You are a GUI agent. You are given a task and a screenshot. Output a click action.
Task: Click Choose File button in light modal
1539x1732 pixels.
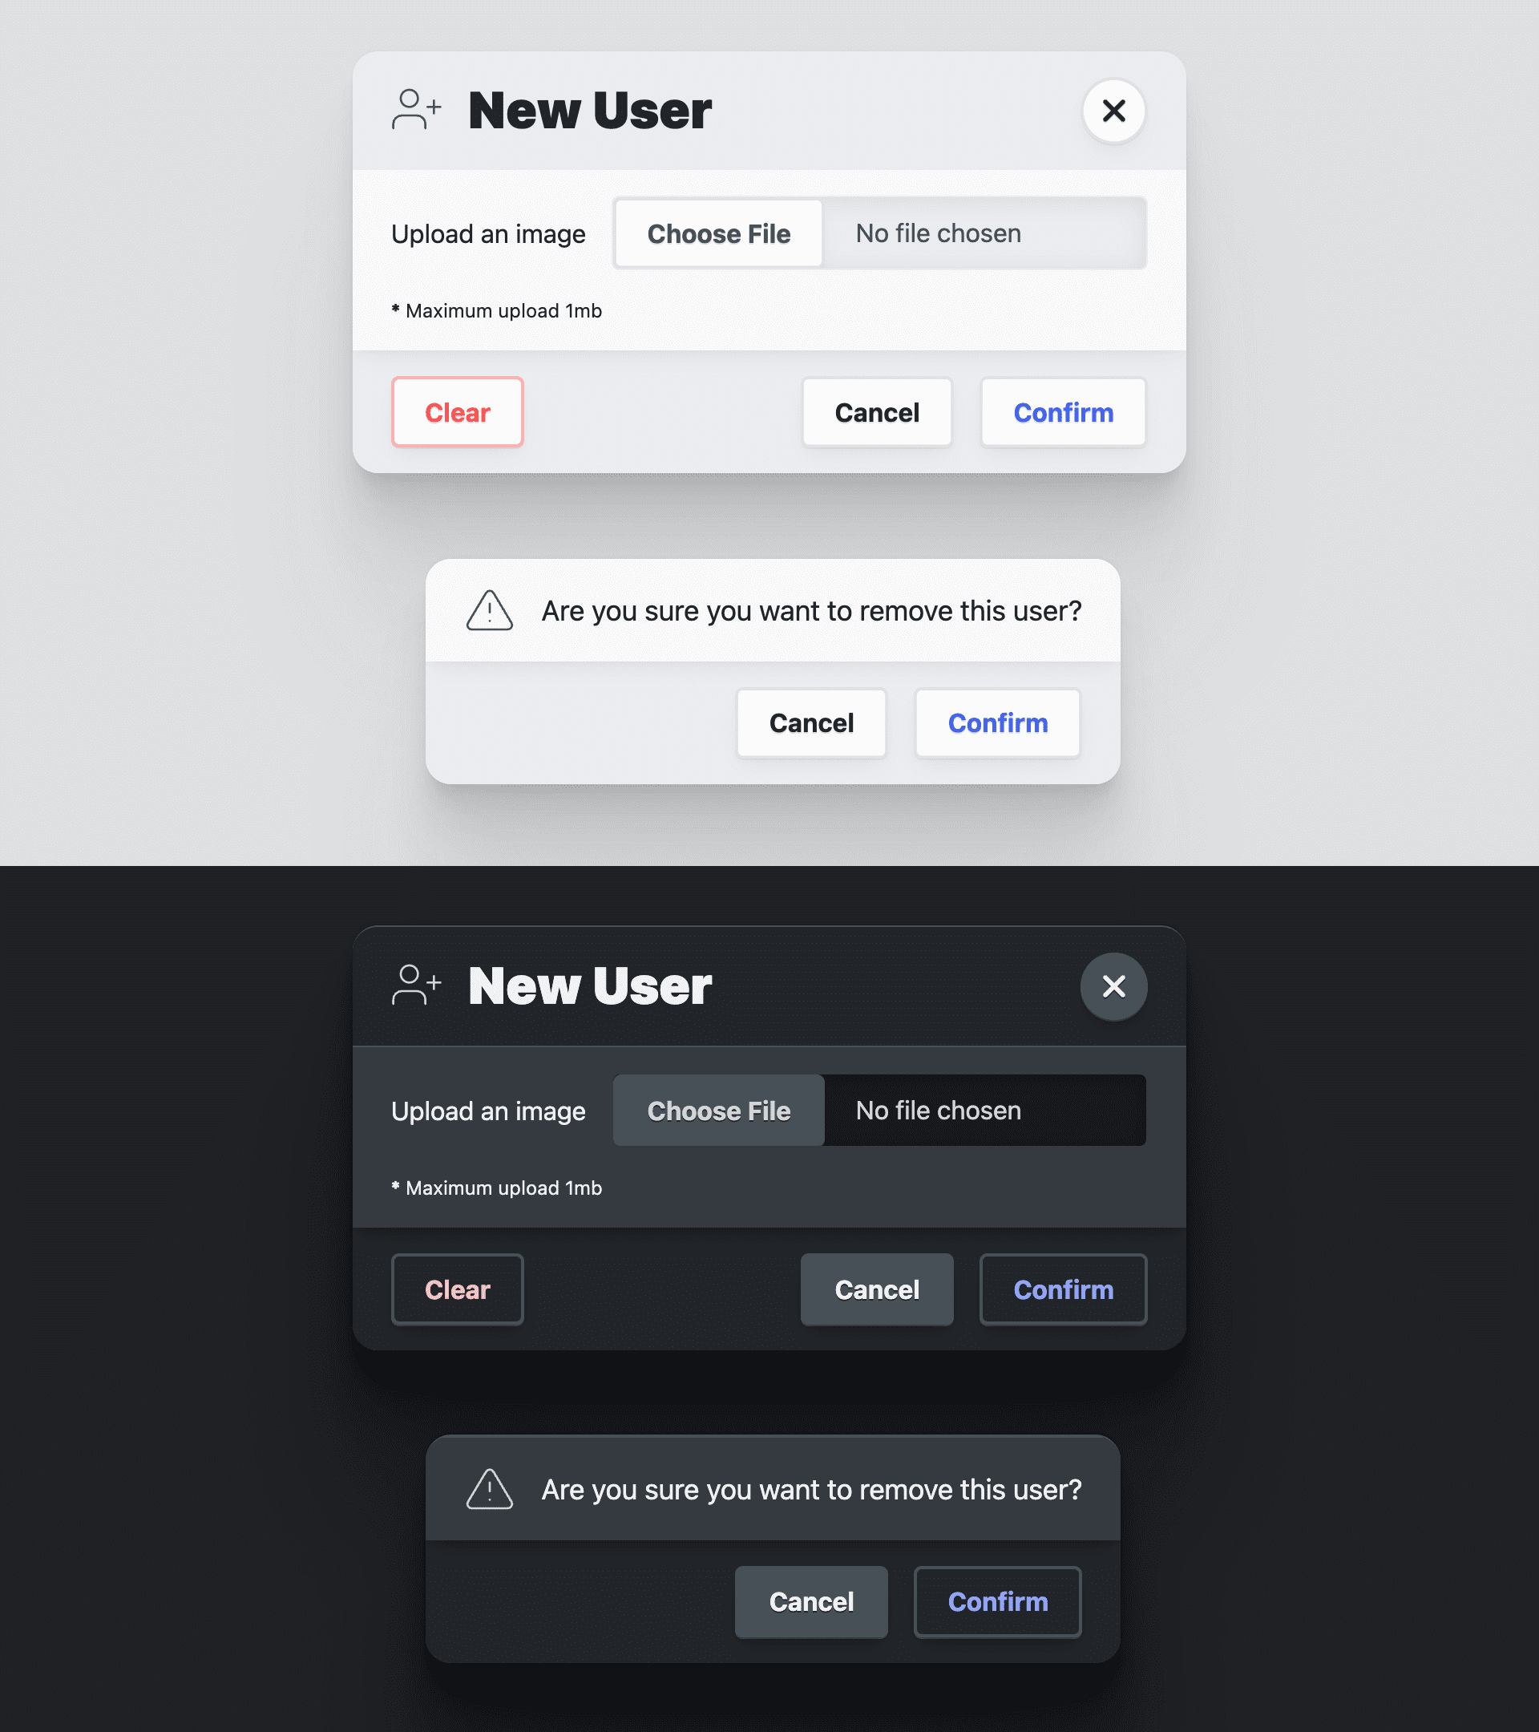(x=719, y=233)
